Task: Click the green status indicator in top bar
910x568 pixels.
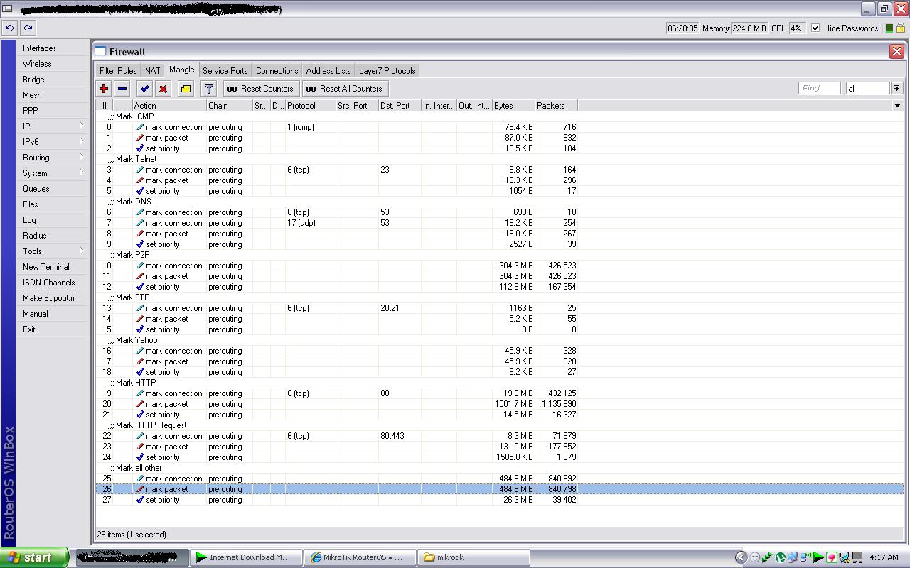Action: coord(888,28)
